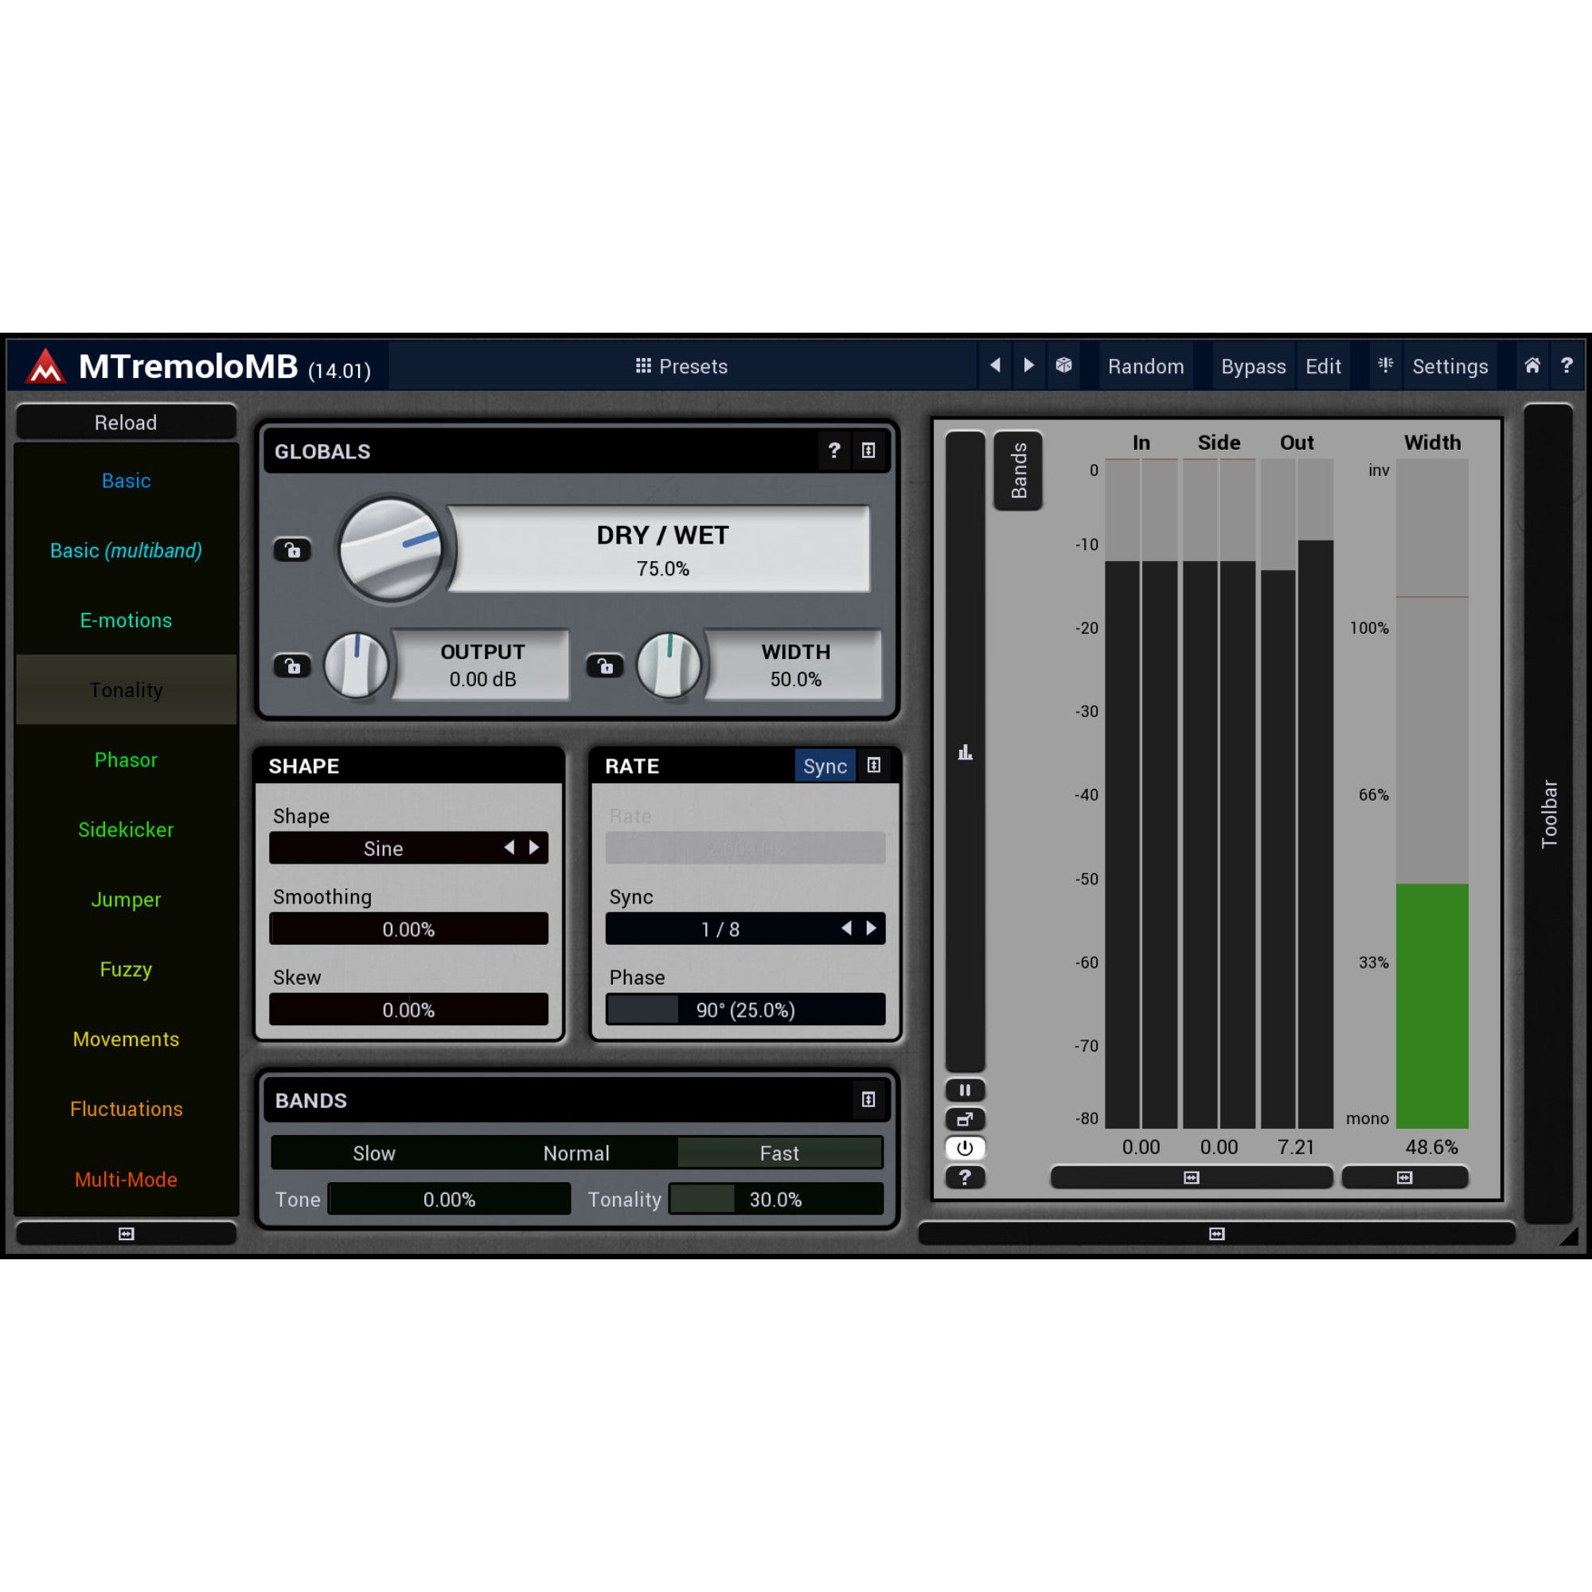Open the Sync selector showing 1 / 8
The width and height of the screenshot is (1592, 1592).
pos(745,929)
